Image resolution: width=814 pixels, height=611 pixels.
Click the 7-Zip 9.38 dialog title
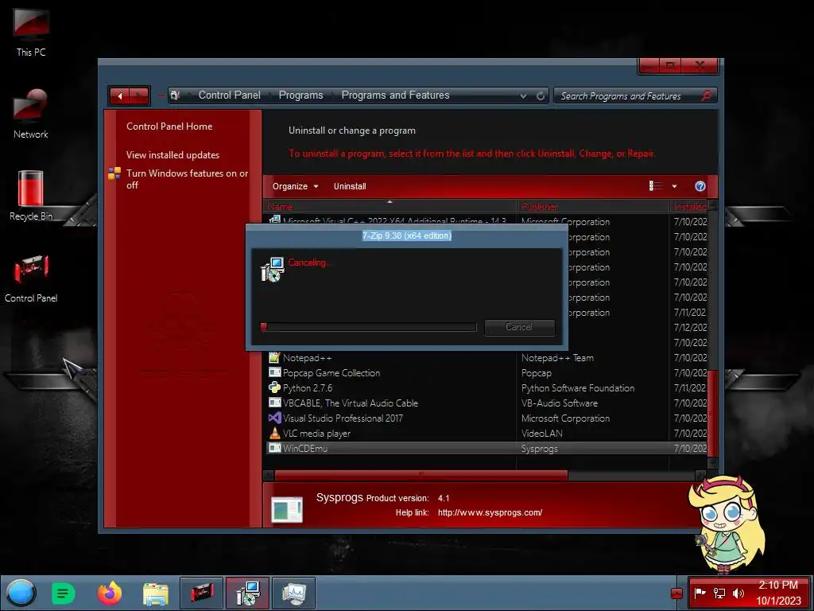(x=406, y=235)
